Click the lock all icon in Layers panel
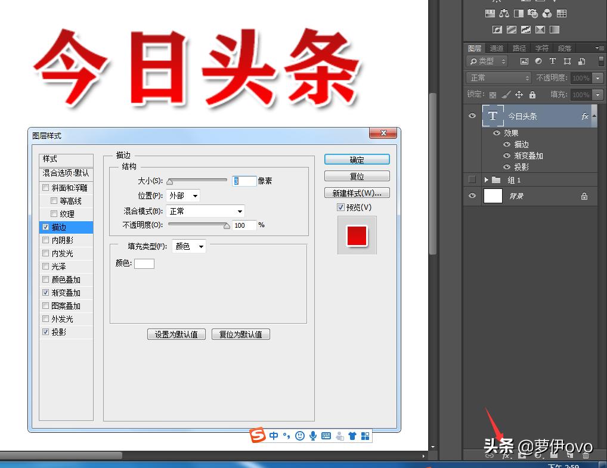Viewport: 607px width, 468px height. click(x=532, y=94)
